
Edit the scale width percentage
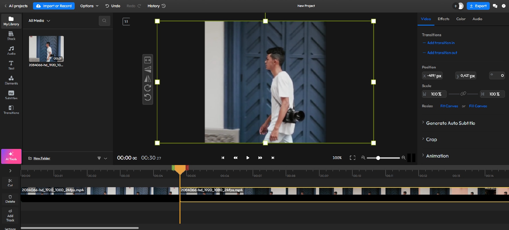tap(434, 94)
